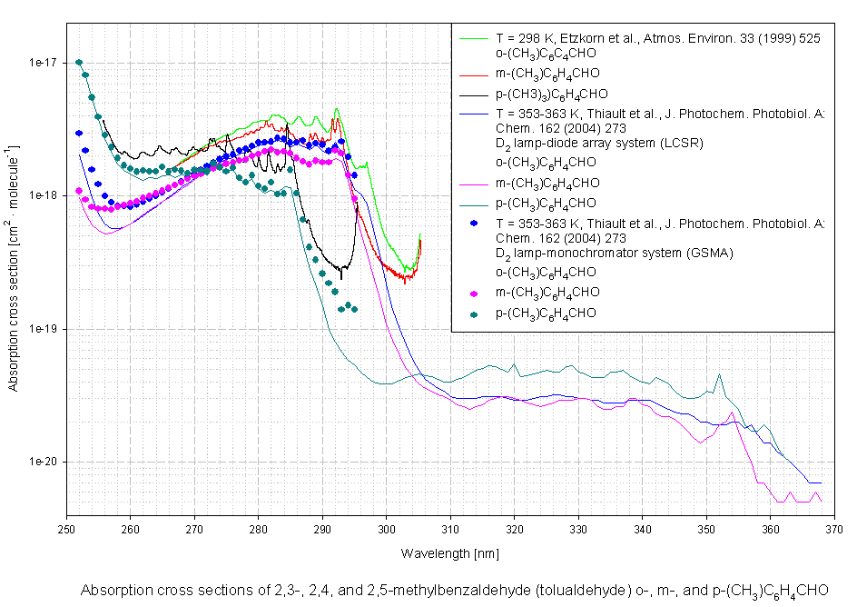Click the 300 tick label on wavelength axis
Image resolution: width=857 pixels, height=607 pixels.
[x=386, y=528]
